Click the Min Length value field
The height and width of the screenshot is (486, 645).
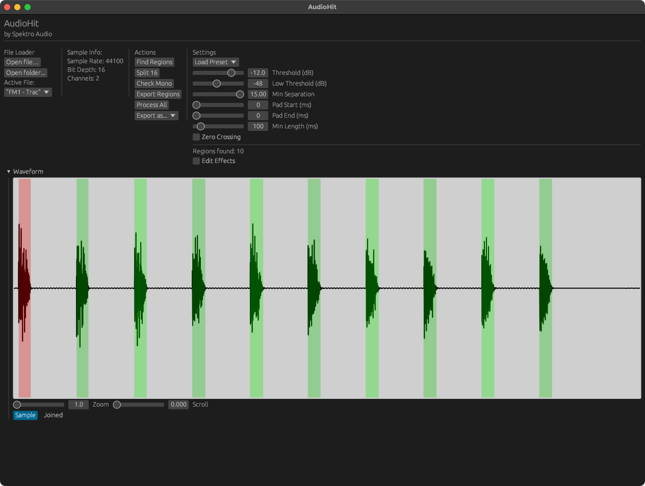click(x=258, y=126)
